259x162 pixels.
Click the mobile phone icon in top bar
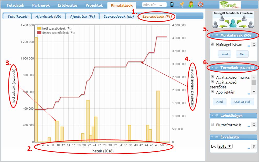tap(172, 5)
